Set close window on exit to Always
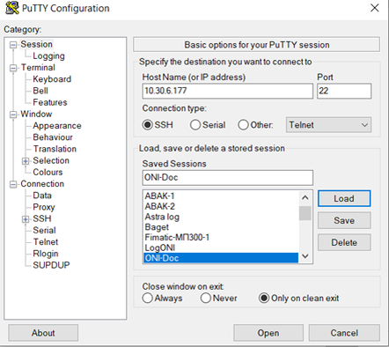Viewport: 389px width, 347px height. pyautogui.click(x=162, y=299)
